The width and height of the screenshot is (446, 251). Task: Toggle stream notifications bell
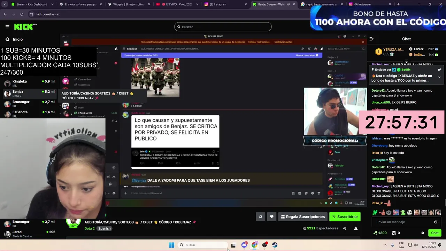point(260,216)
